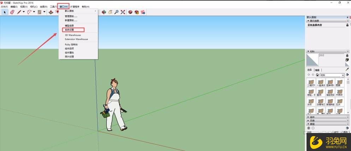Choose 管理面板 from the window menu
The image size is (351, 151).
[x=78, y=16]
